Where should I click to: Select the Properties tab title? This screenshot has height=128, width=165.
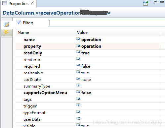click(x=19, y=4)
